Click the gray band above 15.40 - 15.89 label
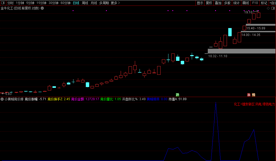Image resolution: width=276 pixels, height=161 pixels. (x=261, y=25)
